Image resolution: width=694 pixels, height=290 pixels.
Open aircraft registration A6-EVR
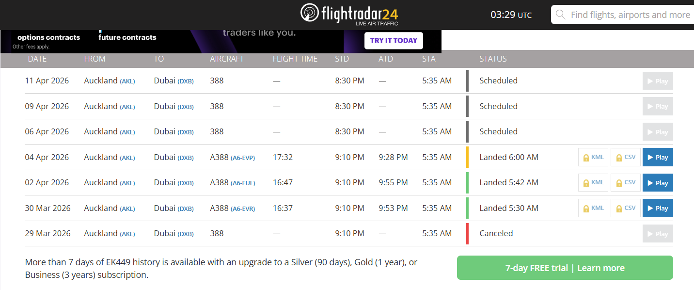243,209
